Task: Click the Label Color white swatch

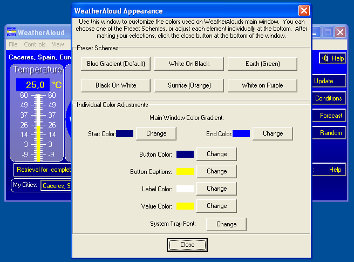Action: [x=185, y=189]
